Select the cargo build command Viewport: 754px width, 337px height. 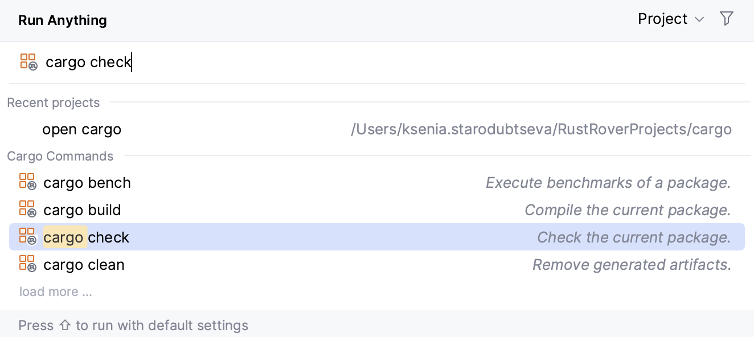pyautogui.click(x=82, y=210)
